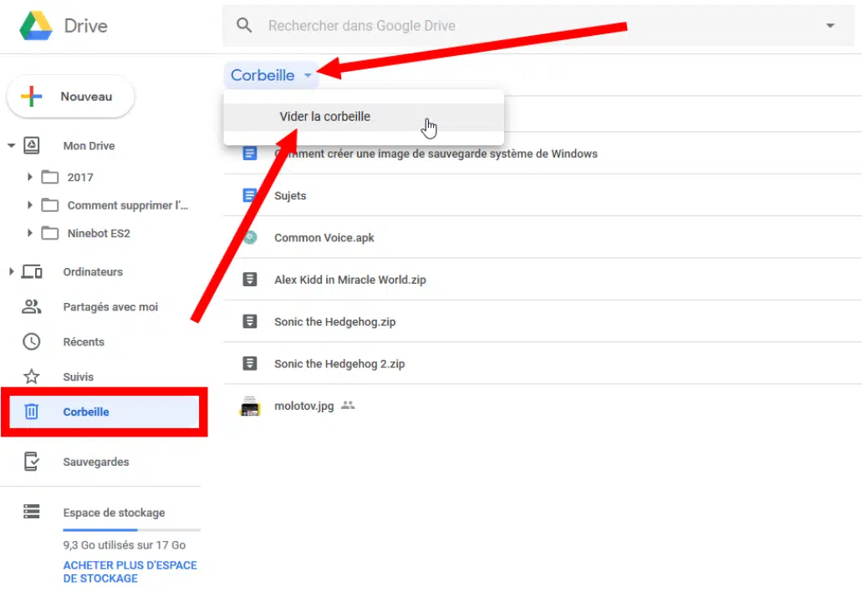Open the Ninebot ES2 folder
This screenshot has height=591, width=862.
pyautogui.click(x=99, y=233)
